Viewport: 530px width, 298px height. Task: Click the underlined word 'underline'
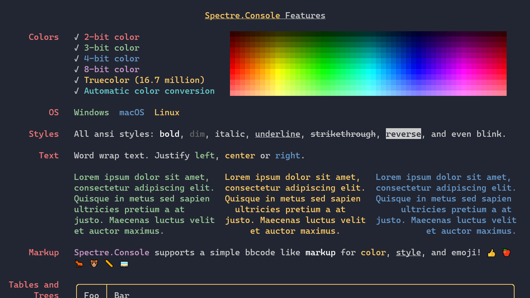278,134
